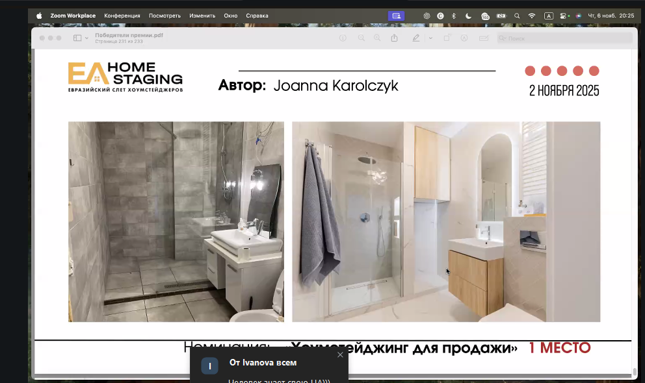Switch keyboard input source icon

tap(549, 16)
